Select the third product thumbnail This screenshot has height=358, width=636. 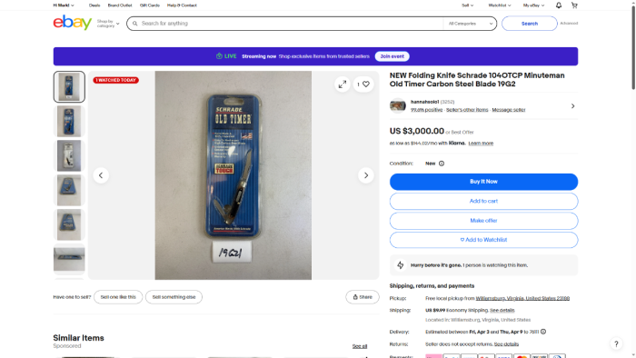(69, 155)
